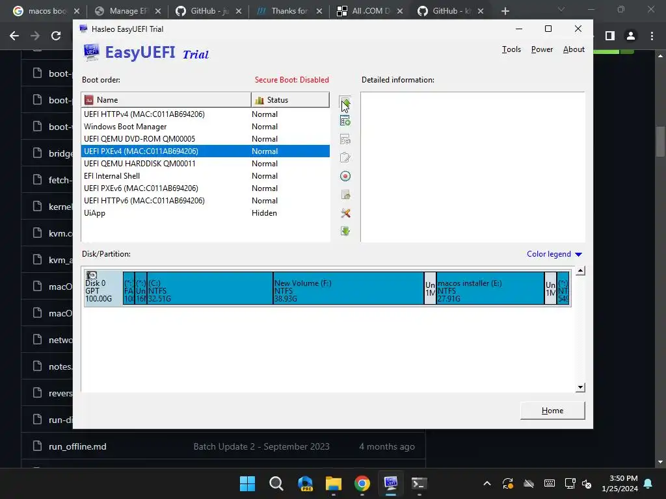Click the notification bell icon
This screenshot has width=666, height=499.
648,483
